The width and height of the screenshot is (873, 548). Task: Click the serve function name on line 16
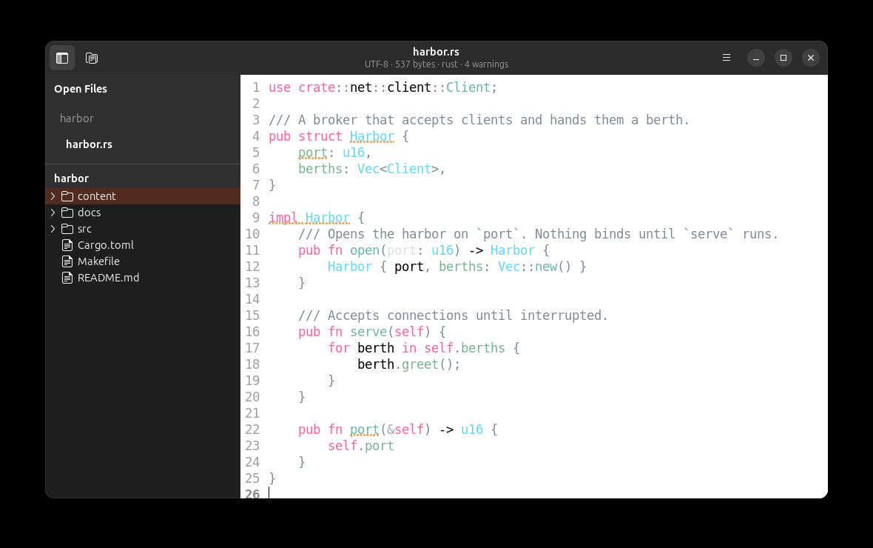(368, 333)
